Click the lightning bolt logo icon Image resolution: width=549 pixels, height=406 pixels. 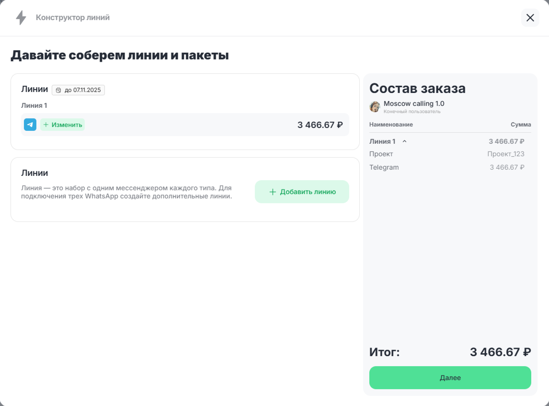21,18
